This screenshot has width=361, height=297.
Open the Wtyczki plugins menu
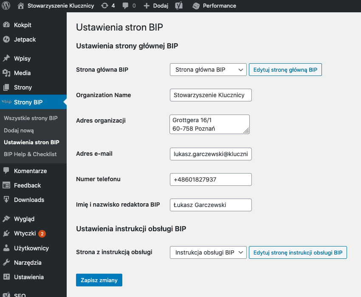point(24,233)
